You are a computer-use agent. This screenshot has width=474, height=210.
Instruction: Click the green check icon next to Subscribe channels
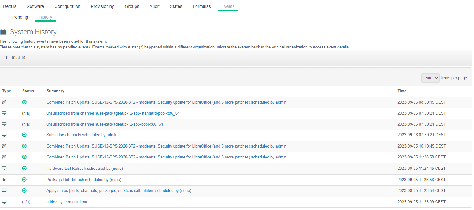(24, 134)
